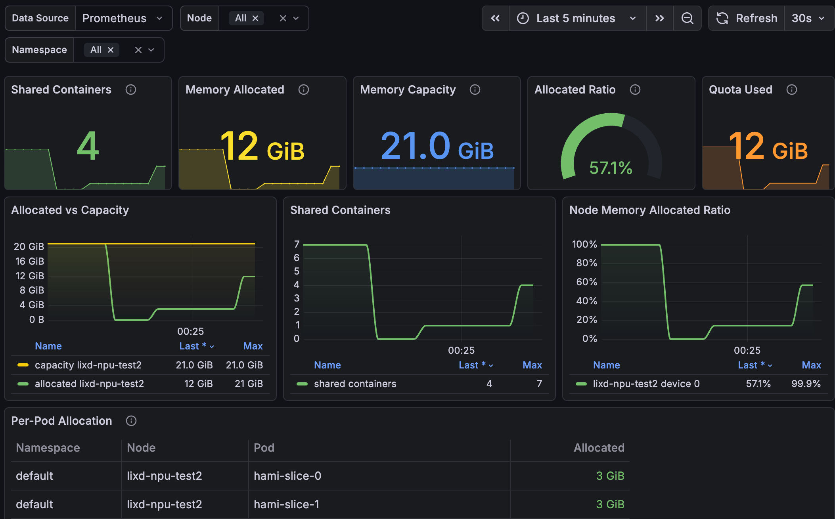This screenshot has height=519, width=835.
Task: Clear all Namespace filter values
Action: (138, 50)
